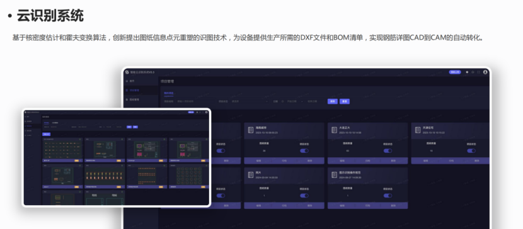Click 编辑 on the 网片 card
This screenshot has width=523, height=229.
pyautogui.click(x=259, y=206)
